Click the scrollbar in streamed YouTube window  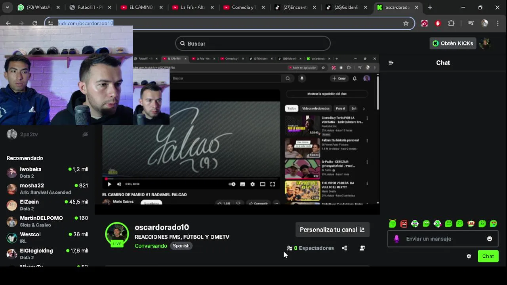[378, 93]
